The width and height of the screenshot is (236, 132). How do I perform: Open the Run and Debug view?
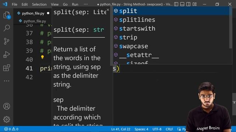pos(7,55)
